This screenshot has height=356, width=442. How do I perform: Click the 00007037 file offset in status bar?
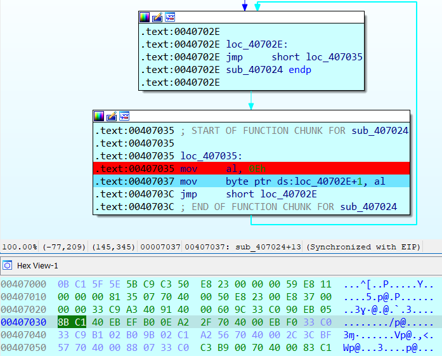(x=160, y=247)
